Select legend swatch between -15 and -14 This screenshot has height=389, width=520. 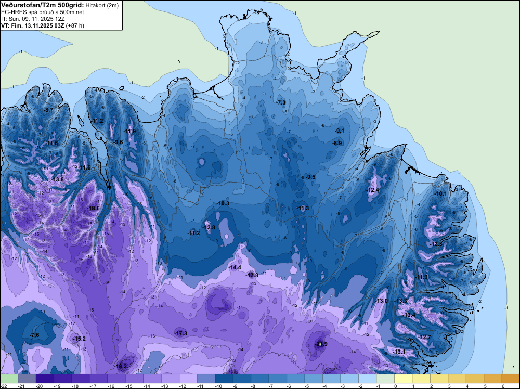pyautogui.click(x=134, y=379)
